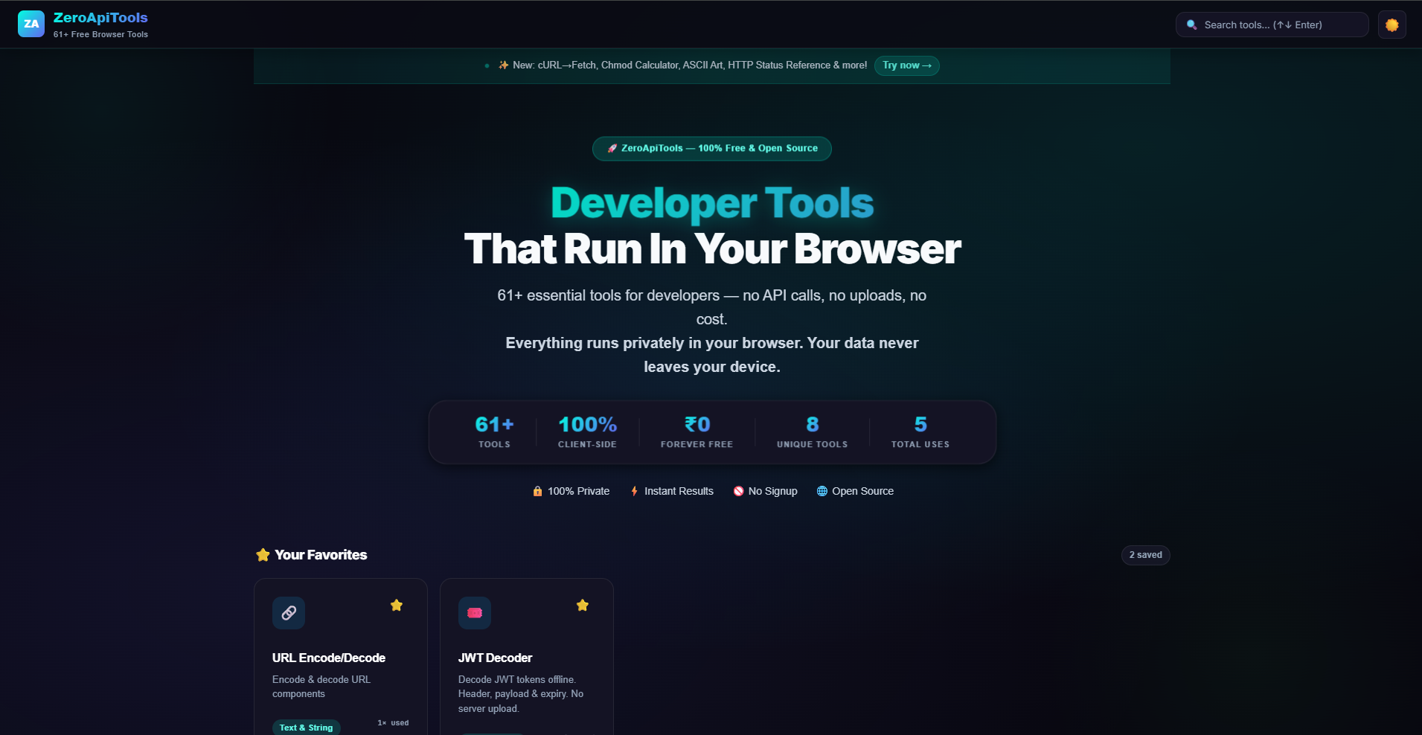This screenshot has width=1422, height=735.
Task: Click the Text & String category tag
Action: pyautogui.click(x=307, y=728)
